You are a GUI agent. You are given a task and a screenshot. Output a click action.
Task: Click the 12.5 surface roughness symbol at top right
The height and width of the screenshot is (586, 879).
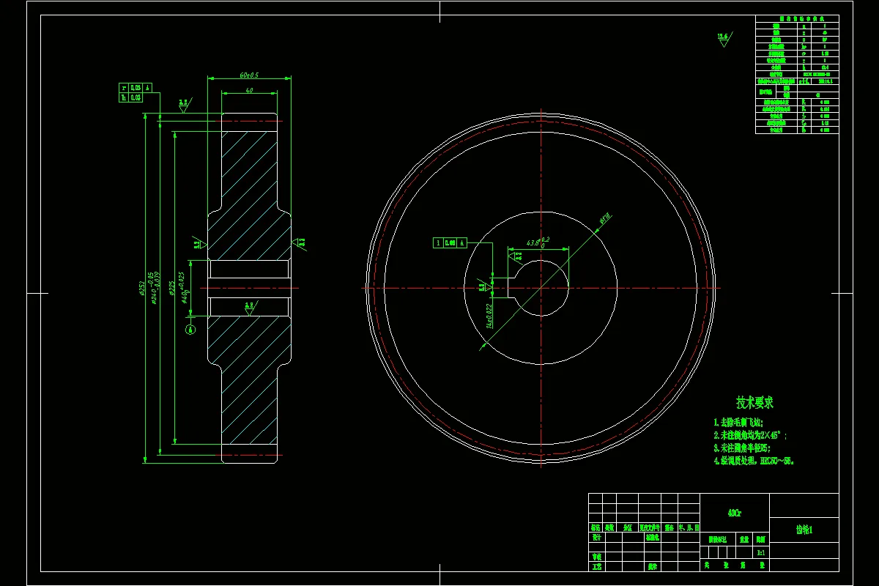coord(724,38)
